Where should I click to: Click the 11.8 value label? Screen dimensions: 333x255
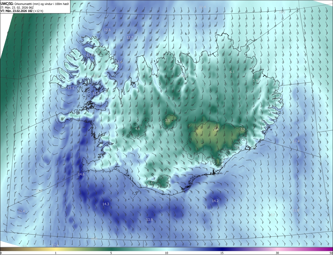click(x=296, y=210)
